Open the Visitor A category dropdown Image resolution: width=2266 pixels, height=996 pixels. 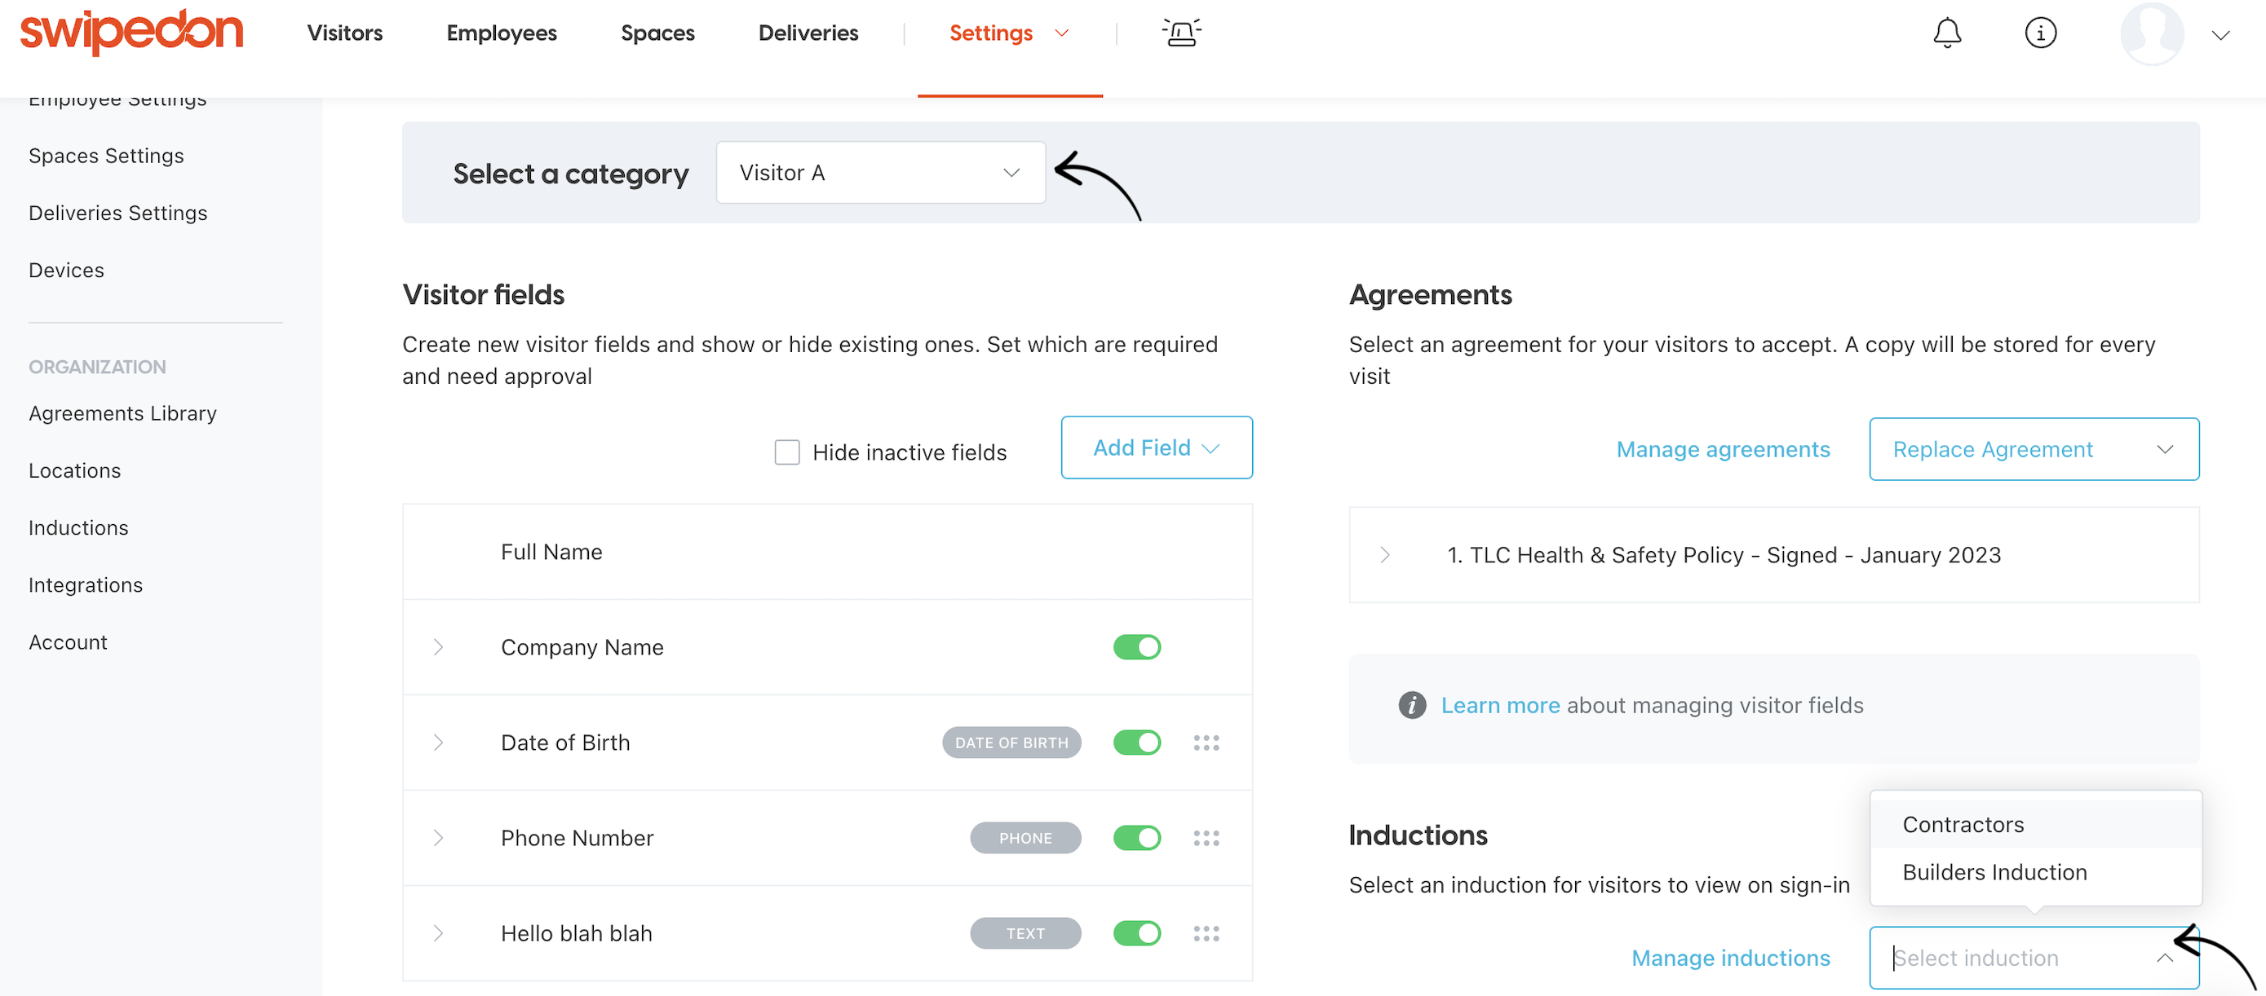click(880, 172)
